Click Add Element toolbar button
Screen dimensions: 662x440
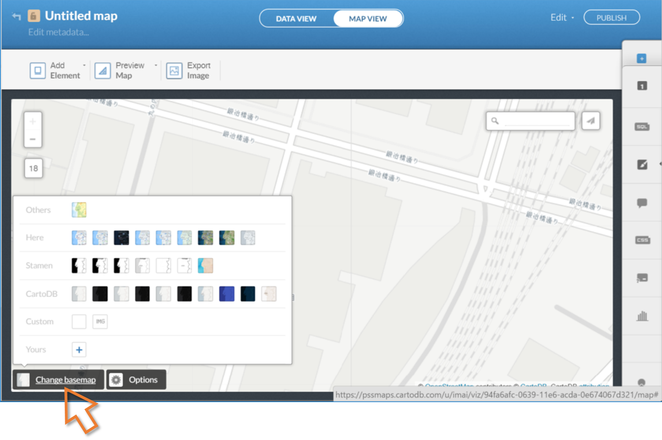(55, 70)
